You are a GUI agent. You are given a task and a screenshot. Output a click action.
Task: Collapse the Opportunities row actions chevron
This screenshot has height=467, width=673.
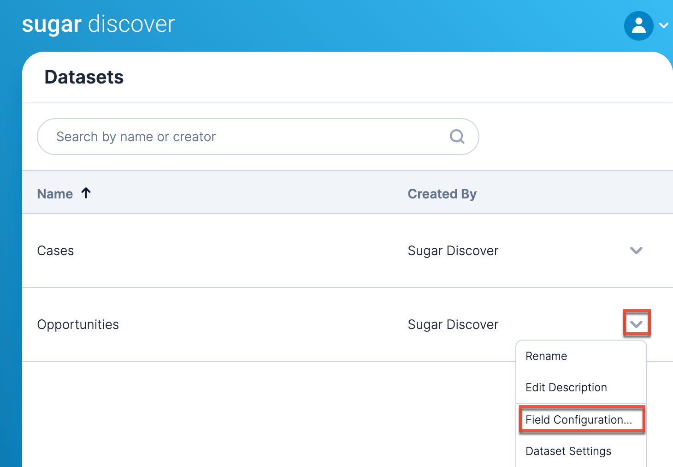pyautogui.click(x=636, y=324)
